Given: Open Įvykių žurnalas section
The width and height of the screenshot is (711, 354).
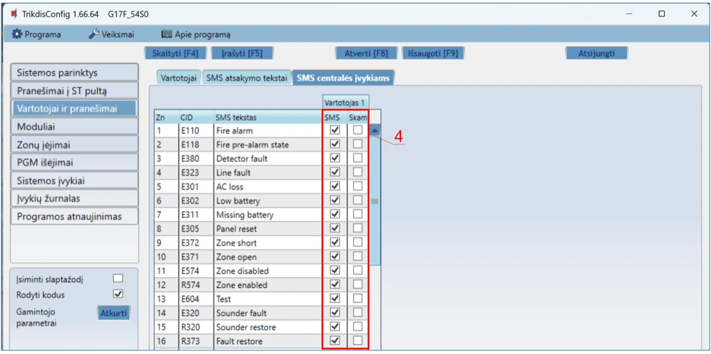Looking at the screenshot, I should pos(74,199).
